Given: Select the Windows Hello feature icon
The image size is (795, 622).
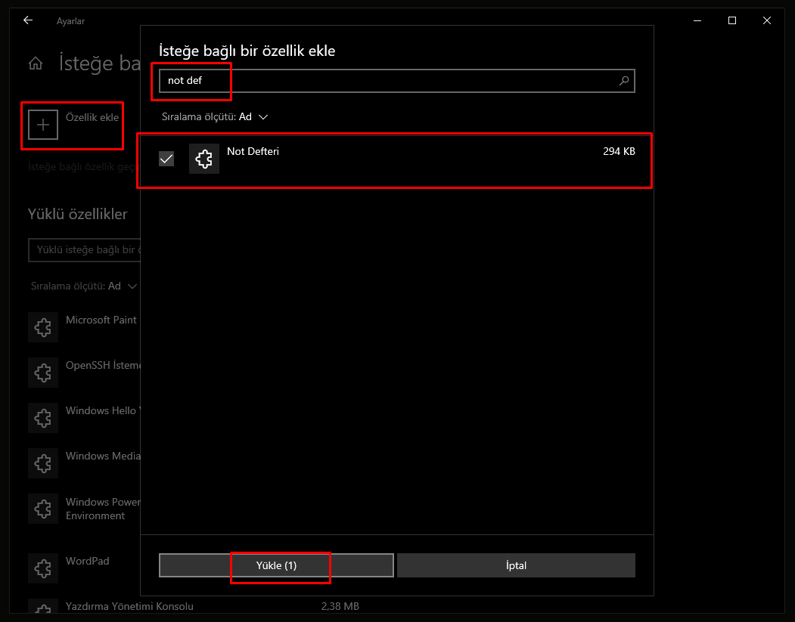Looking at the screenshot, I should point(43,418).
